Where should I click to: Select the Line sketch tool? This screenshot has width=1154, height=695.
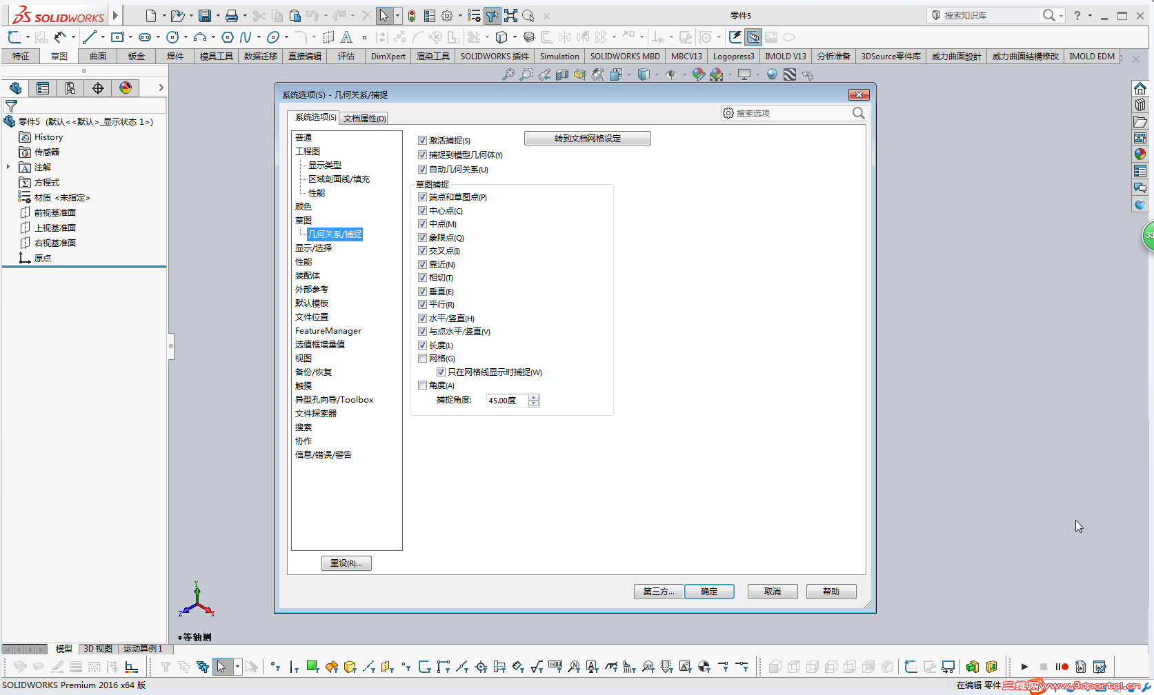89,37
